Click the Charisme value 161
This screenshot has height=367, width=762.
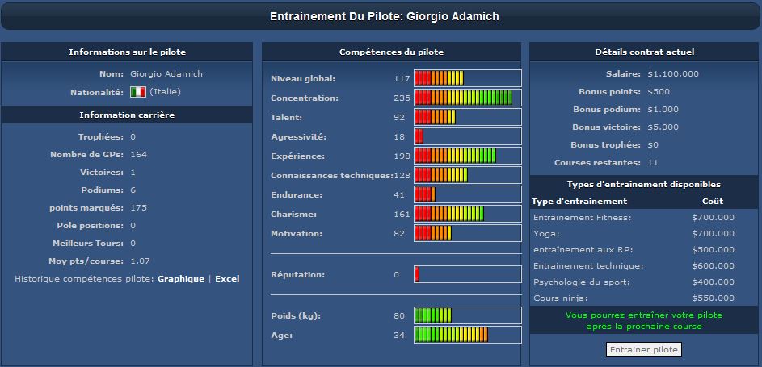coord(402,215)
